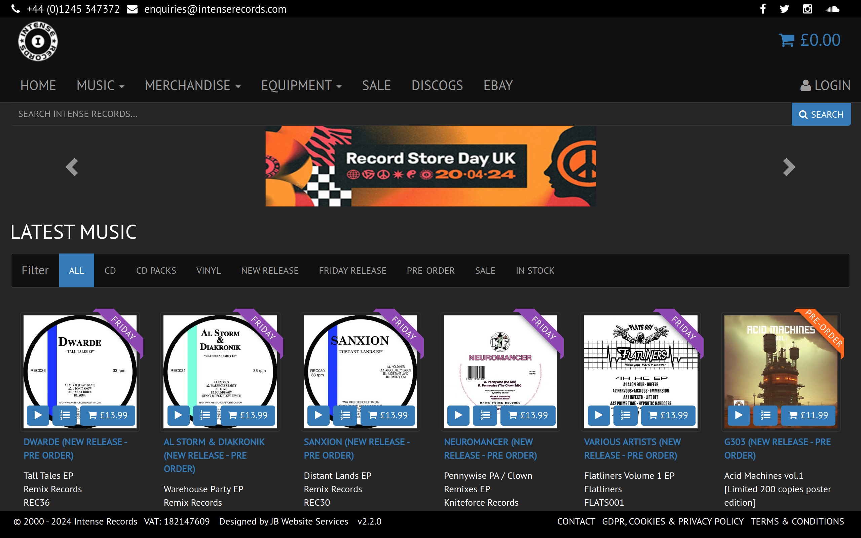Open the EQUIPMENT dropdown

[x=301, y=85]
